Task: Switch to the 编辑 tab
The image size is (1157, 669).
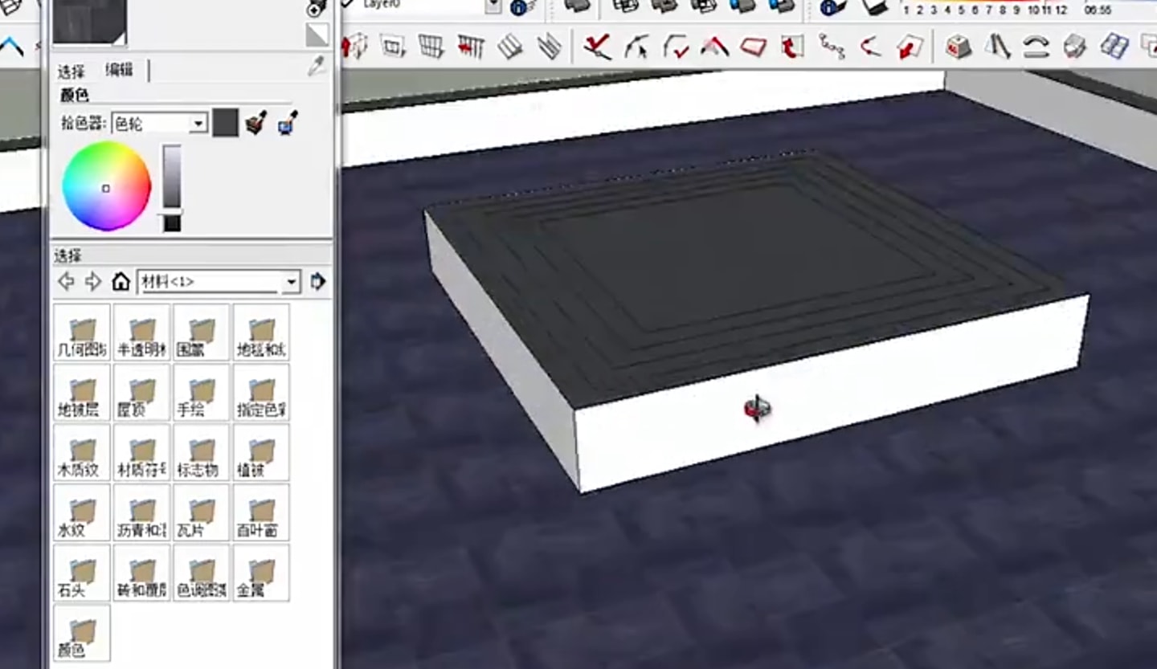Action: click(119, 71)
